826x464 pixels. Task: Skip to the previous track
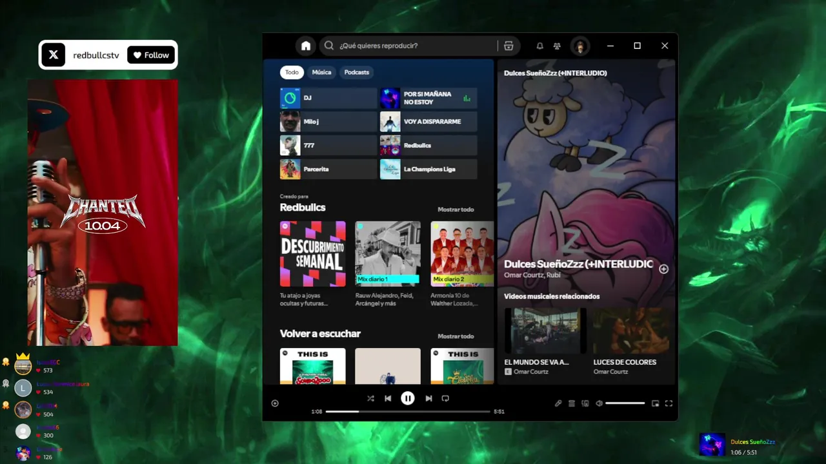(388, 398)
